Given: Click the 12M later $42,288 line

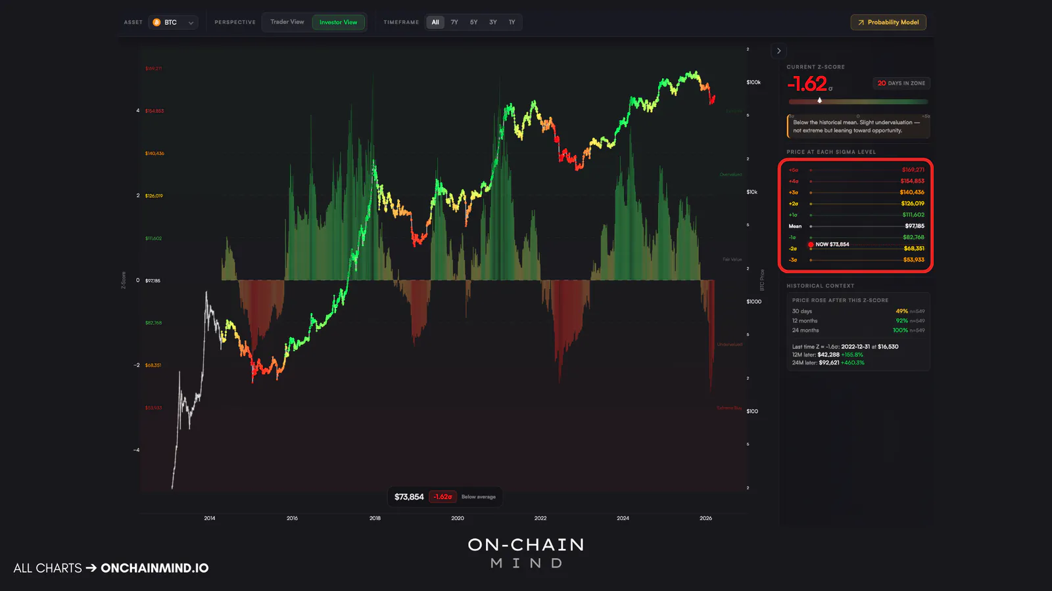Looking at the screenshot, I should [827, 355].
